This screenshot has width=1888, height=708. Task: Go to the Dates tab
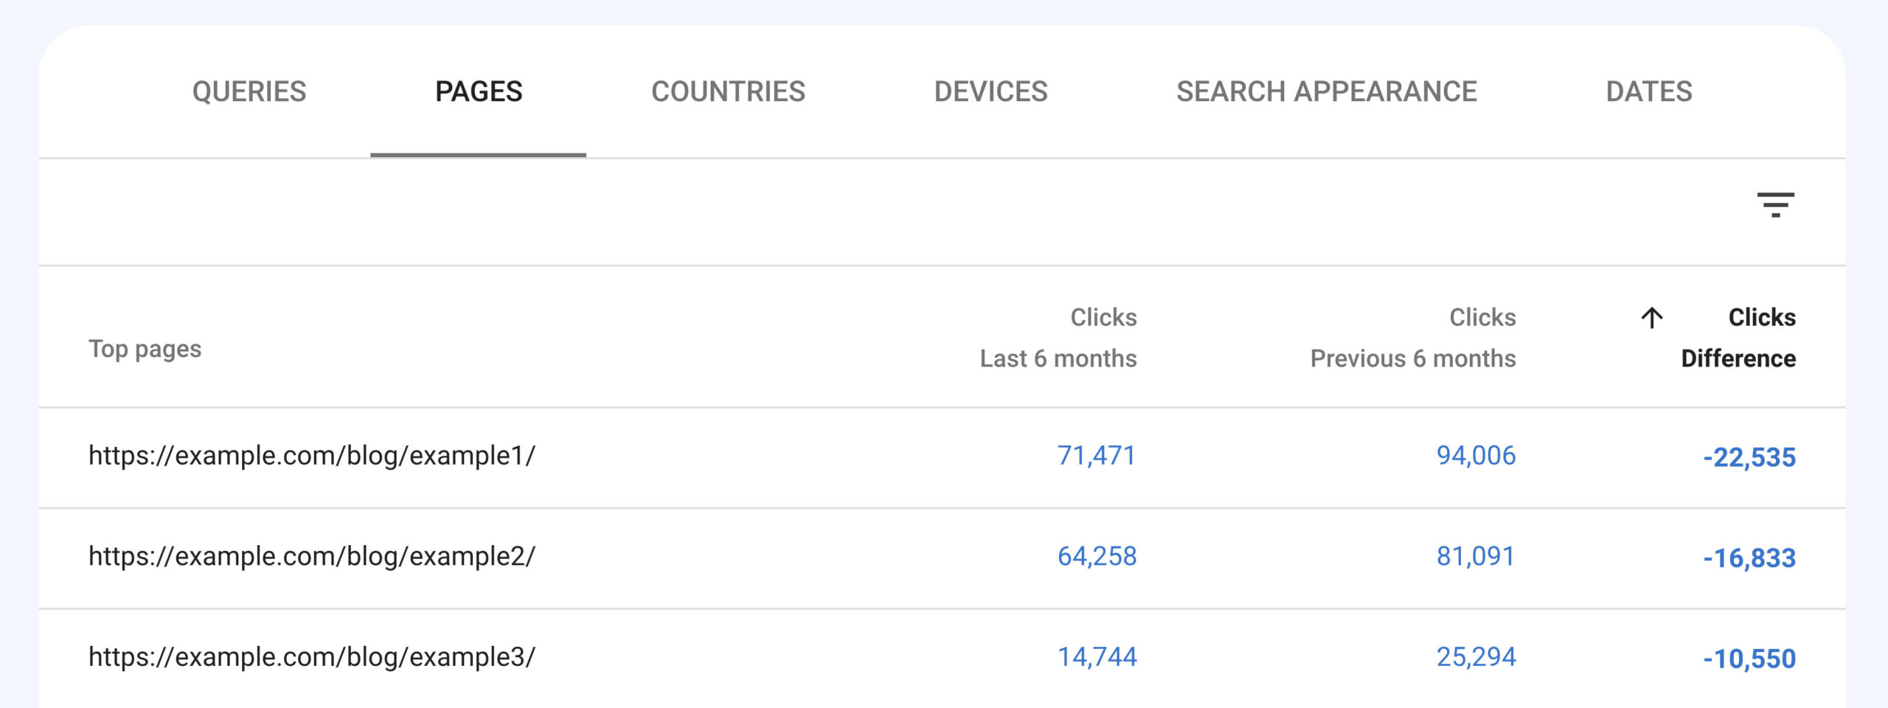point(1649,91)
